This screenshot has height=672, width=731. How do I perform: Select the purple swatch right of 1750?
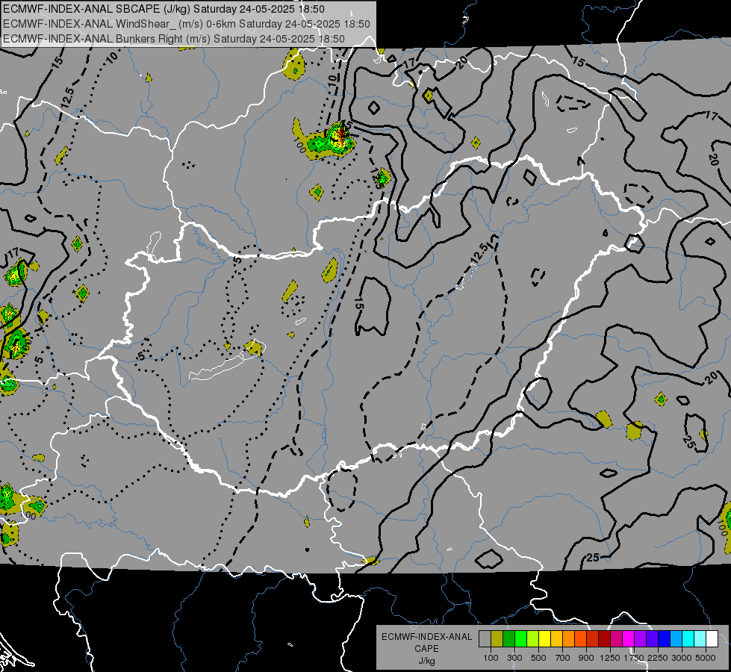pyautogui.click(x=641, y=638)
